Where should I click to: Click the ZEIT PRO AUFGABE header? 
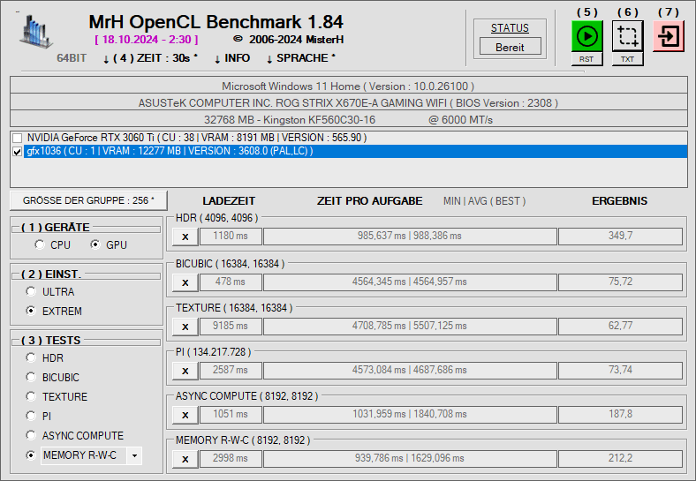[x=369, y=201]
